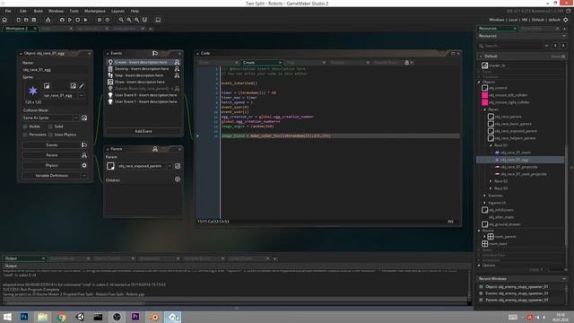574x323 pixels.
Task: Select the Output tab in bottom panel
Action: pos(24,258)
